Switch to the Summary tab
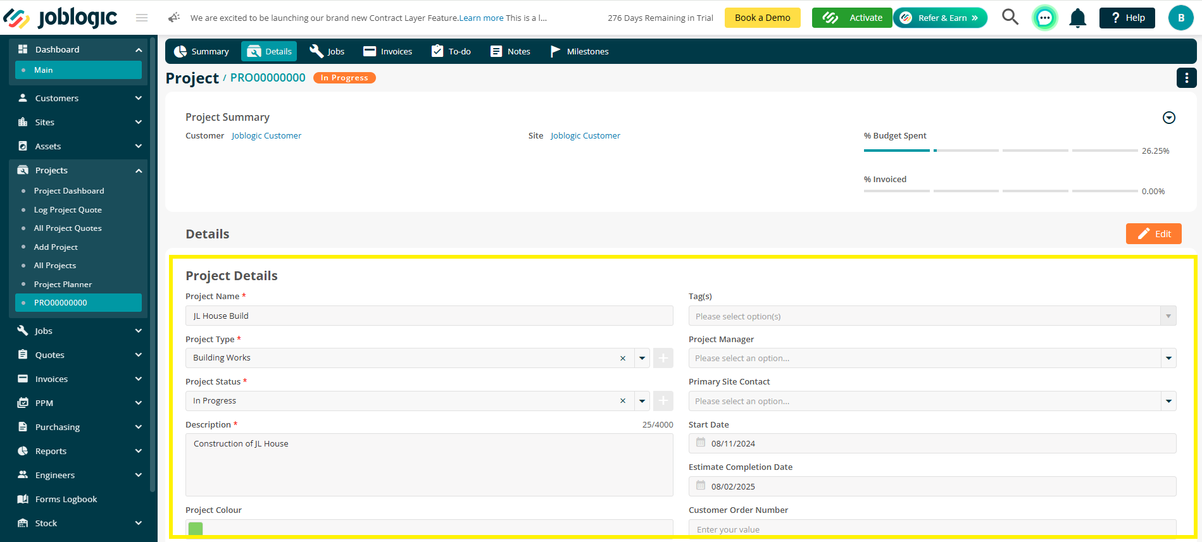1202x542 pixels. coord(201,51)
